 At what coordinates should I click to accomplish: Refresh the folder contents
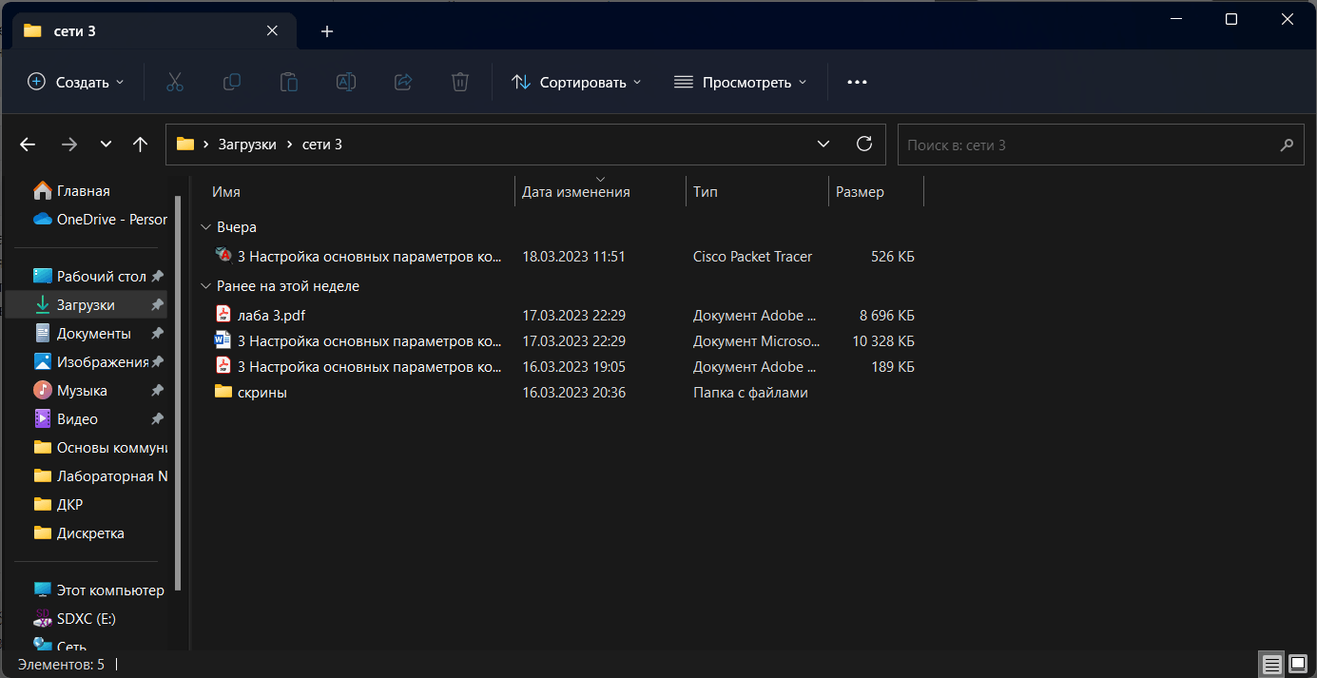(864, 144)
